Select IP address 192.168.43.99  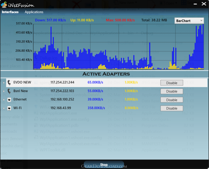61,108
